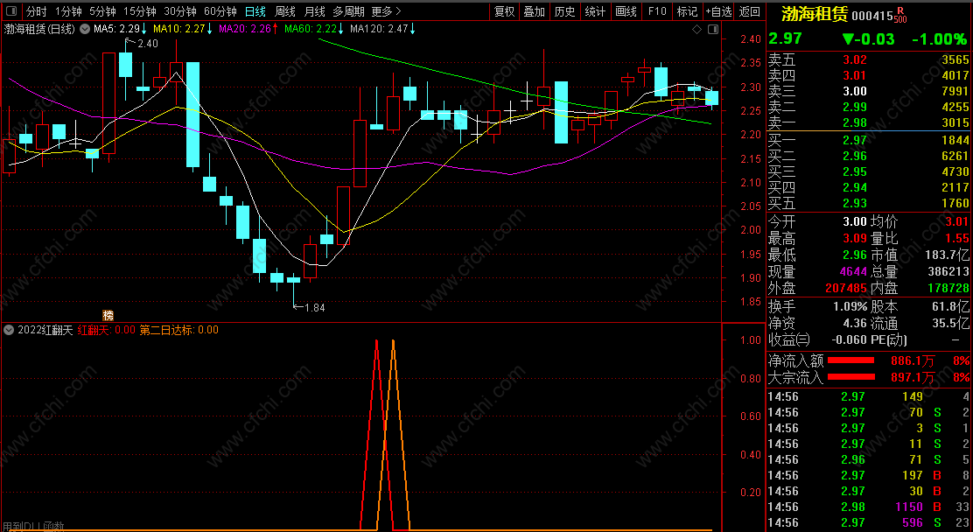Viewport: 973px width, 532px height.
Task: Click the stock code 000415
Action: click(x=871, y=16)
